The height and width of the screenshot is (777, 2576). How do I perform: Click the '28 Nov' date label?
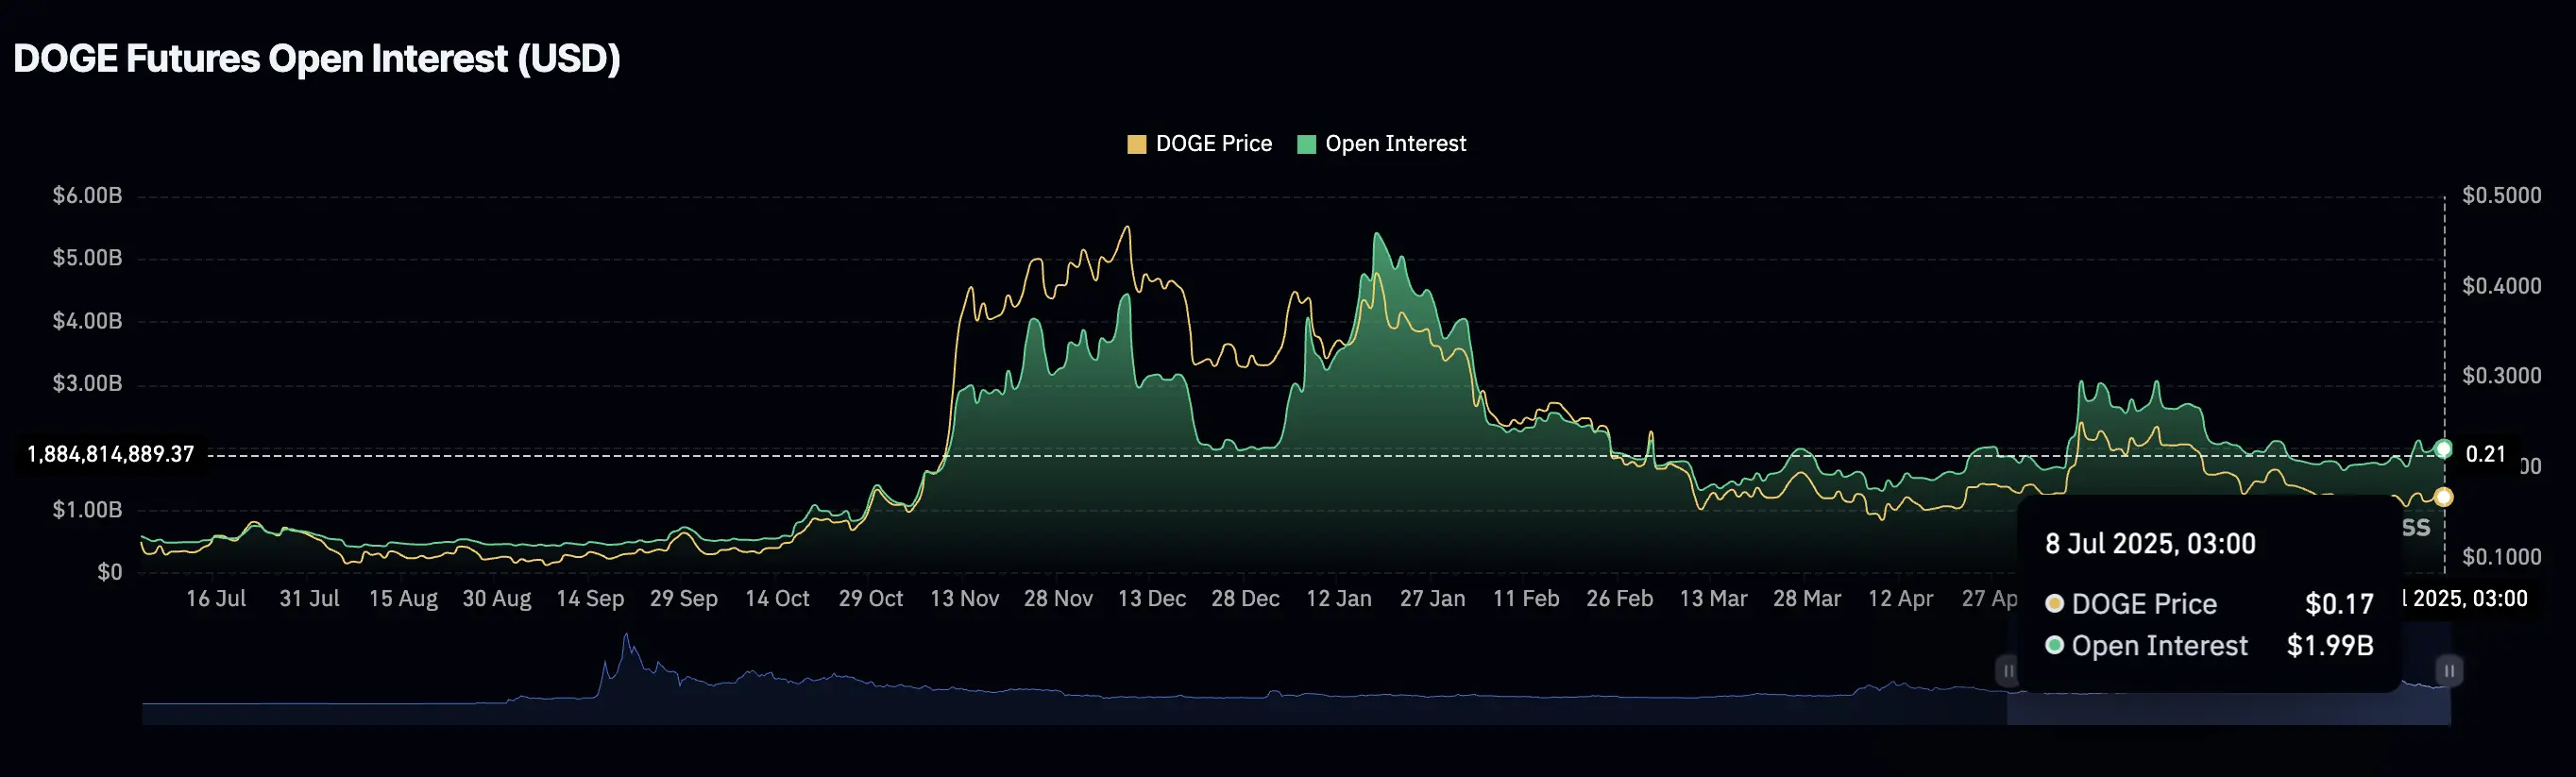tap(1059, 599)
